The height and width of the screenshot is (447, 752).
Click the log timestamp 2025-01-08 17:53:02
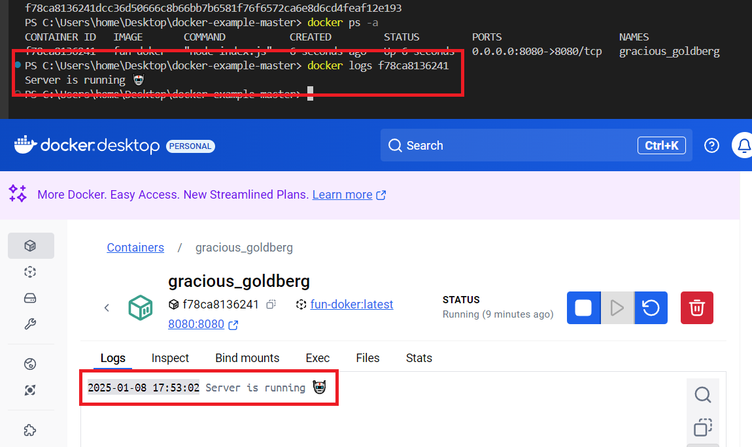pos(143,388)
